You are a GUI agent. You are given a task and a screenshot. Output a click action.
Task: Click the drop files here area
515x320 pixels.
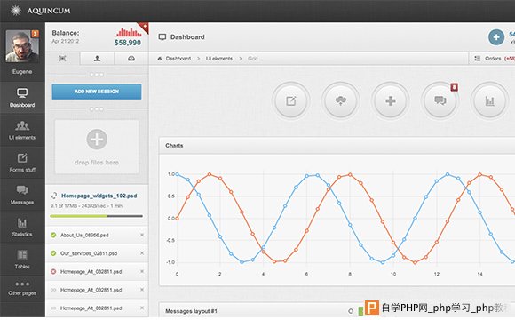pos(97,147)
